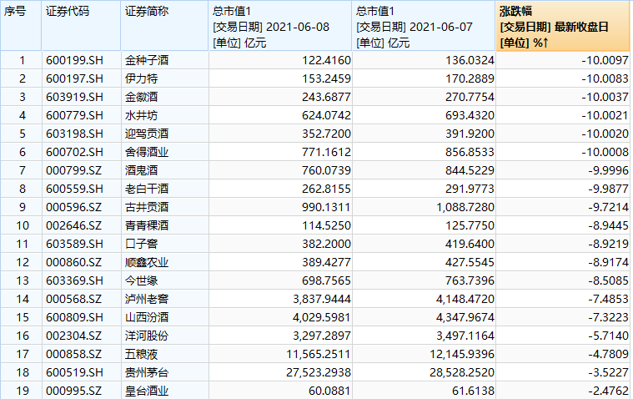Click stock code 000596.SZ

[x=74, y=207]
